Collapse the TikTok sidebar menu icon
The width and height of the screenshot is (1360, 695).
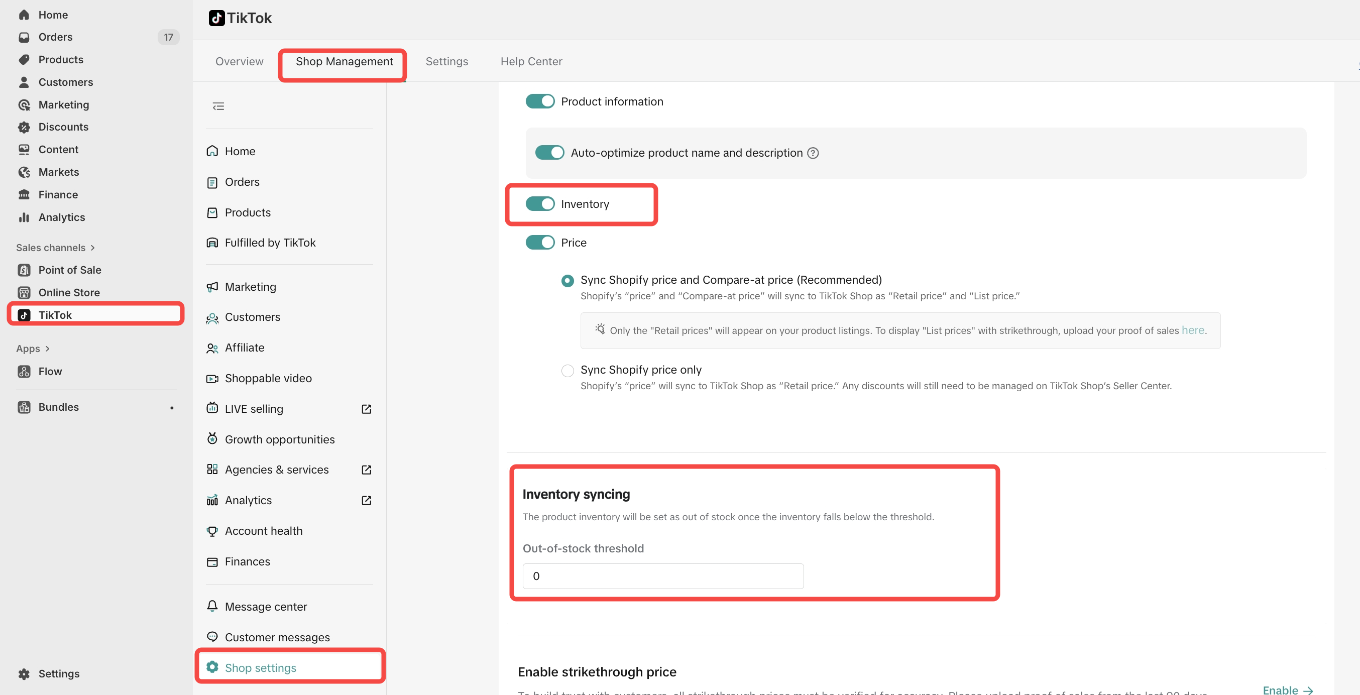coord(218,106)
